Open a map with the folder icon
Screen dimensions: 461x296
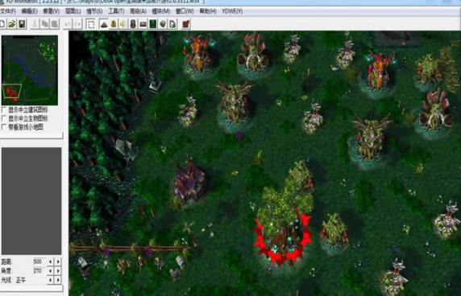(12, 24)
